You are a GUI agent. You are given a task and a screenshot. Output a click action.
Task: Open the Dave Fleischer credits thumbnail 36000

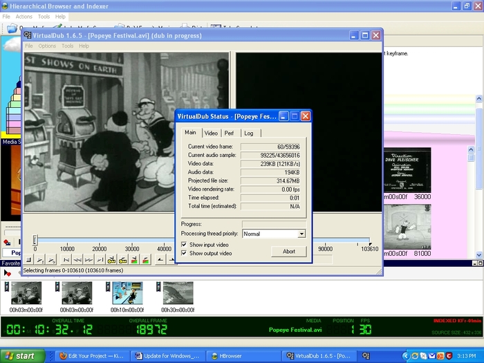coord(407,170)
